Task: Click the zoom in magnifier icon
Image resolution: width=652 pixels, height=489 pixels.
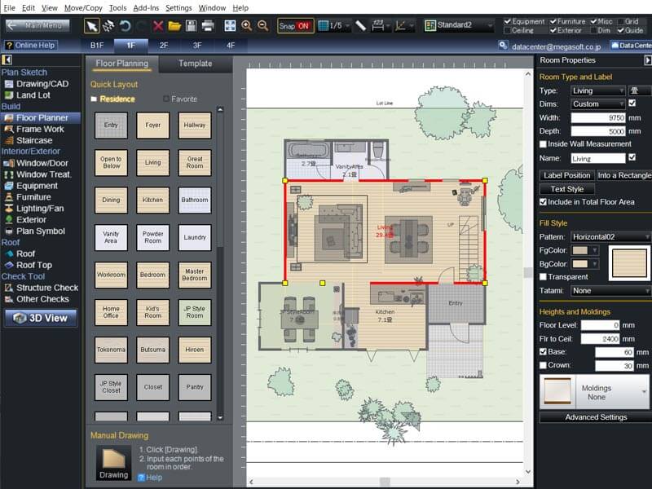Action: point(247,26)
